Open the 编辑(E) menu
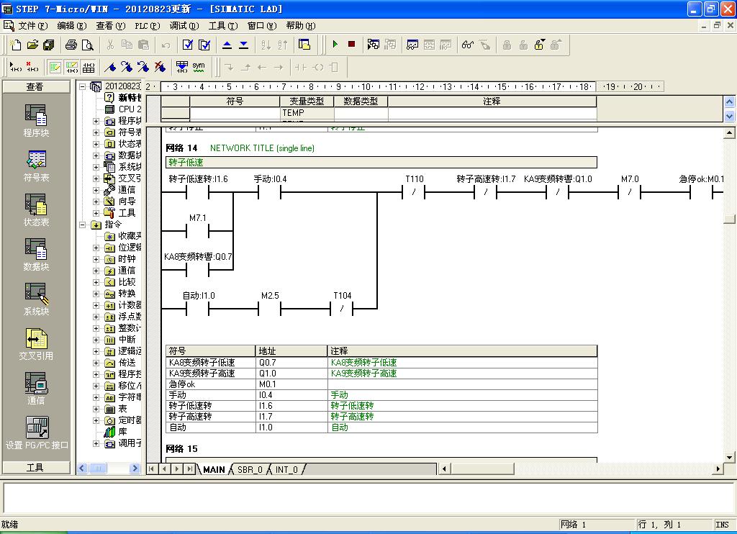This screenshot has width=737, height=534. pyautogui.click(x=71, y=26)
